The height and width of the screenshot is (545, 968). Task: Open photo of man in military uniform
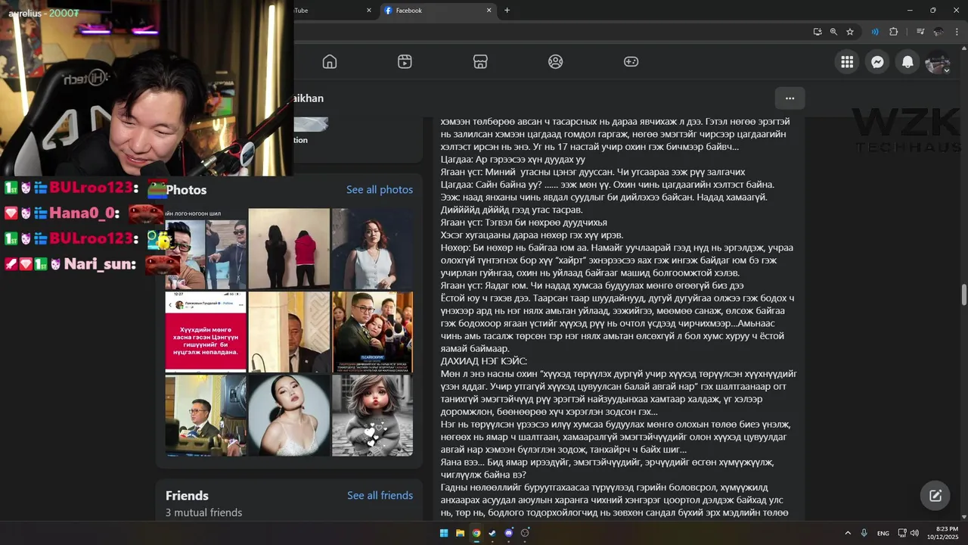(372, 332)
